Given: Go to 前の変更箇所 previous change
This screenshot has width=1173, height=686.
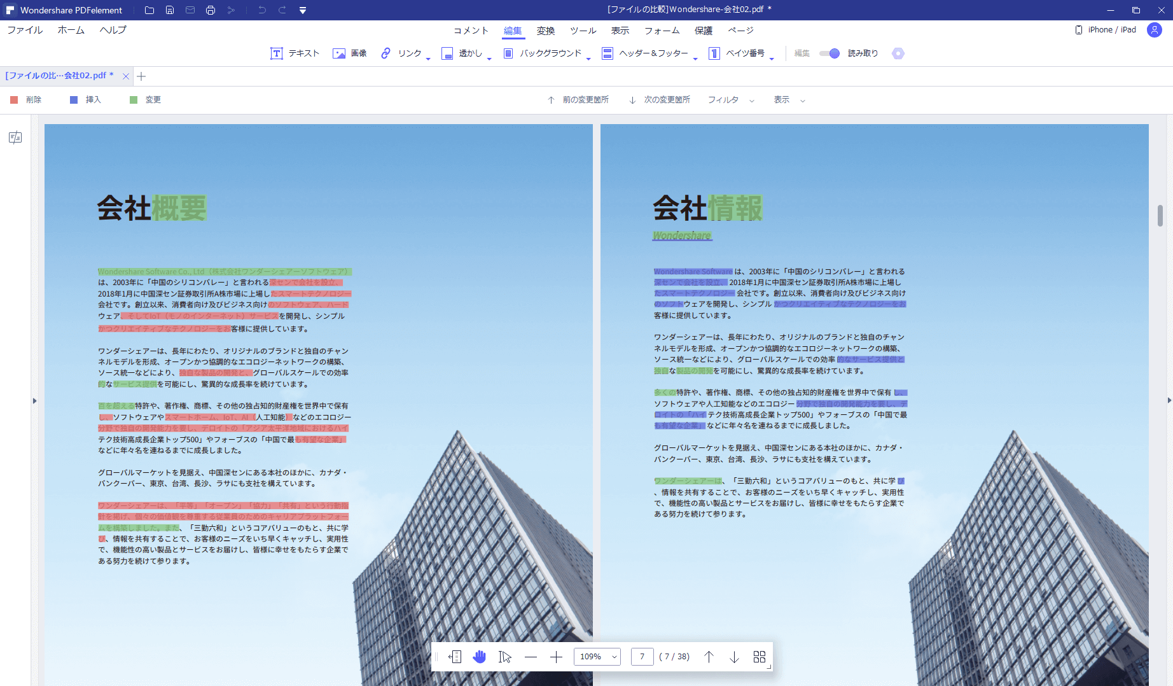Looking at the screenshot, I should (578, 100).
